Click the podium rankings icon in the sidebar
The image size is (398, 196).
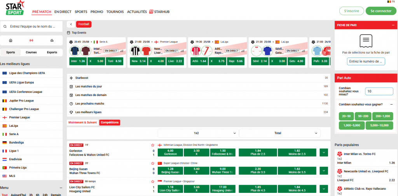click(52, 40)
